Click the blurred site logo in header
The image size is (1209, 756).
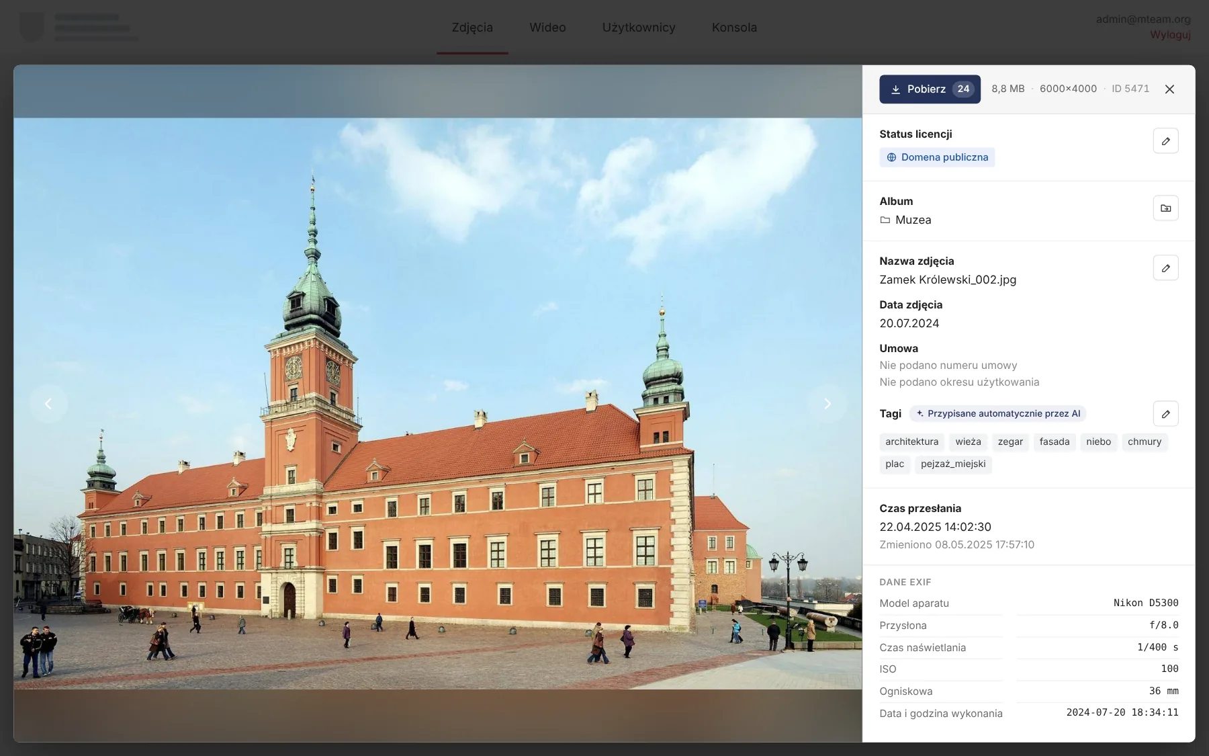(79, 27)
